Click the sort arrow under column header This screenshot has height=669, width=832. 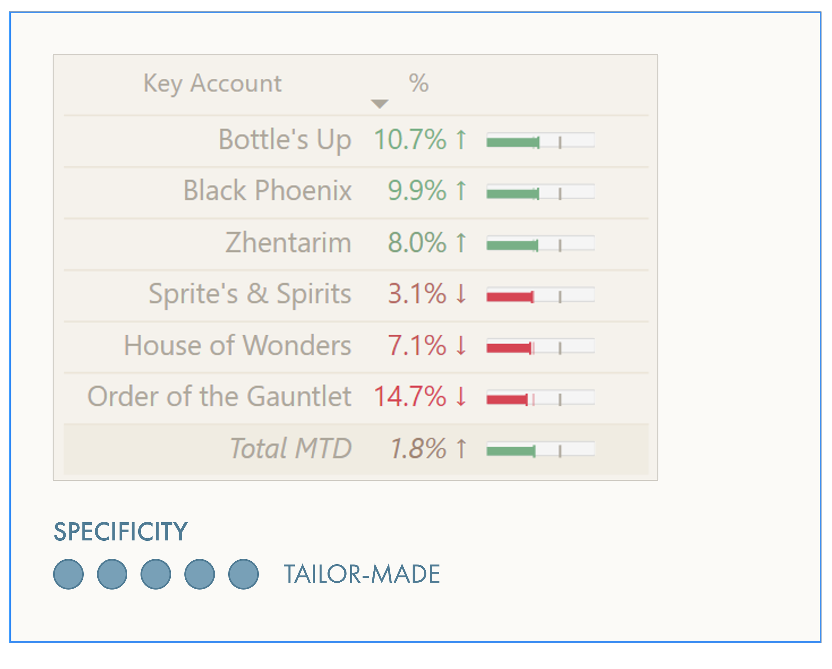(379, 104)
